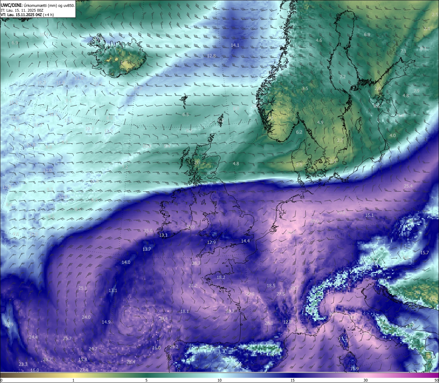Click the map value 12.9 over Wales
Viewport: 439px width, 383px height.
[x=212, y=243]
